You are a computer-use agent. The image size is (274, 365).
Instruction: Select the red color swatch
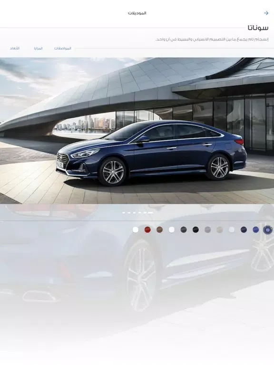(147, 230)
